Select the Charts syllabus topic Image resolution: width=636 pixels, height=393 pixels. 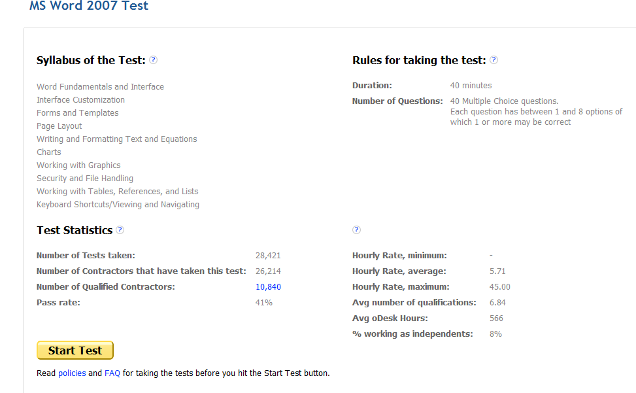[x=48, y=152]
